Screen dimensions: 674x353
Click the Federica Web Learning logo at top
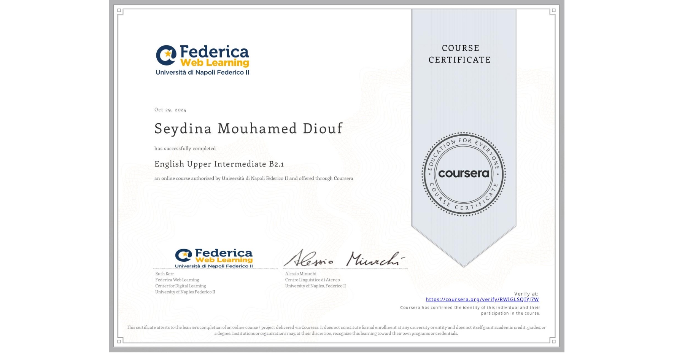[202, 60]
